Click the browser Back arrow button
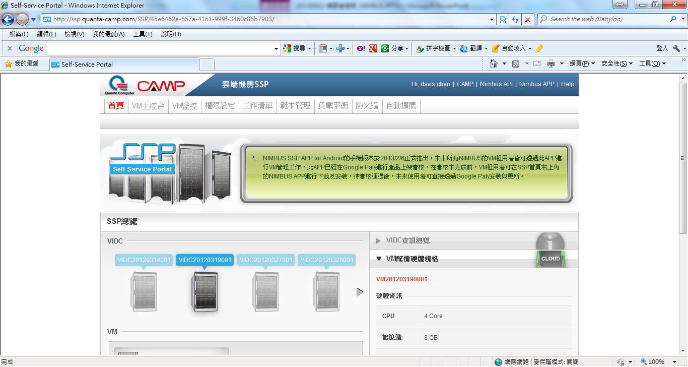The width and height of the screenshot is (688, 367). (x=8, y=19)
